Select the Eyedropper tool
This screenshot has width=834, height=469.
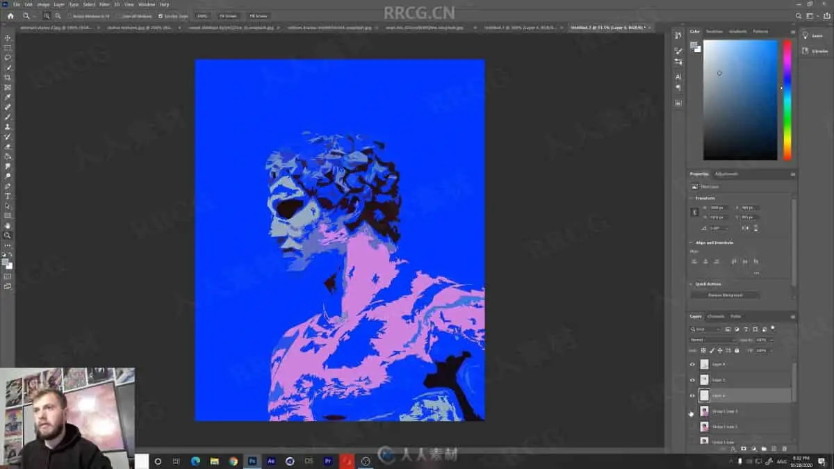click(8, 97)
